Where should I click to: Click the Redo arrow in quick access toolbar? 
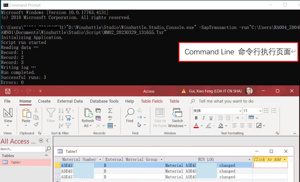point(28,91)
